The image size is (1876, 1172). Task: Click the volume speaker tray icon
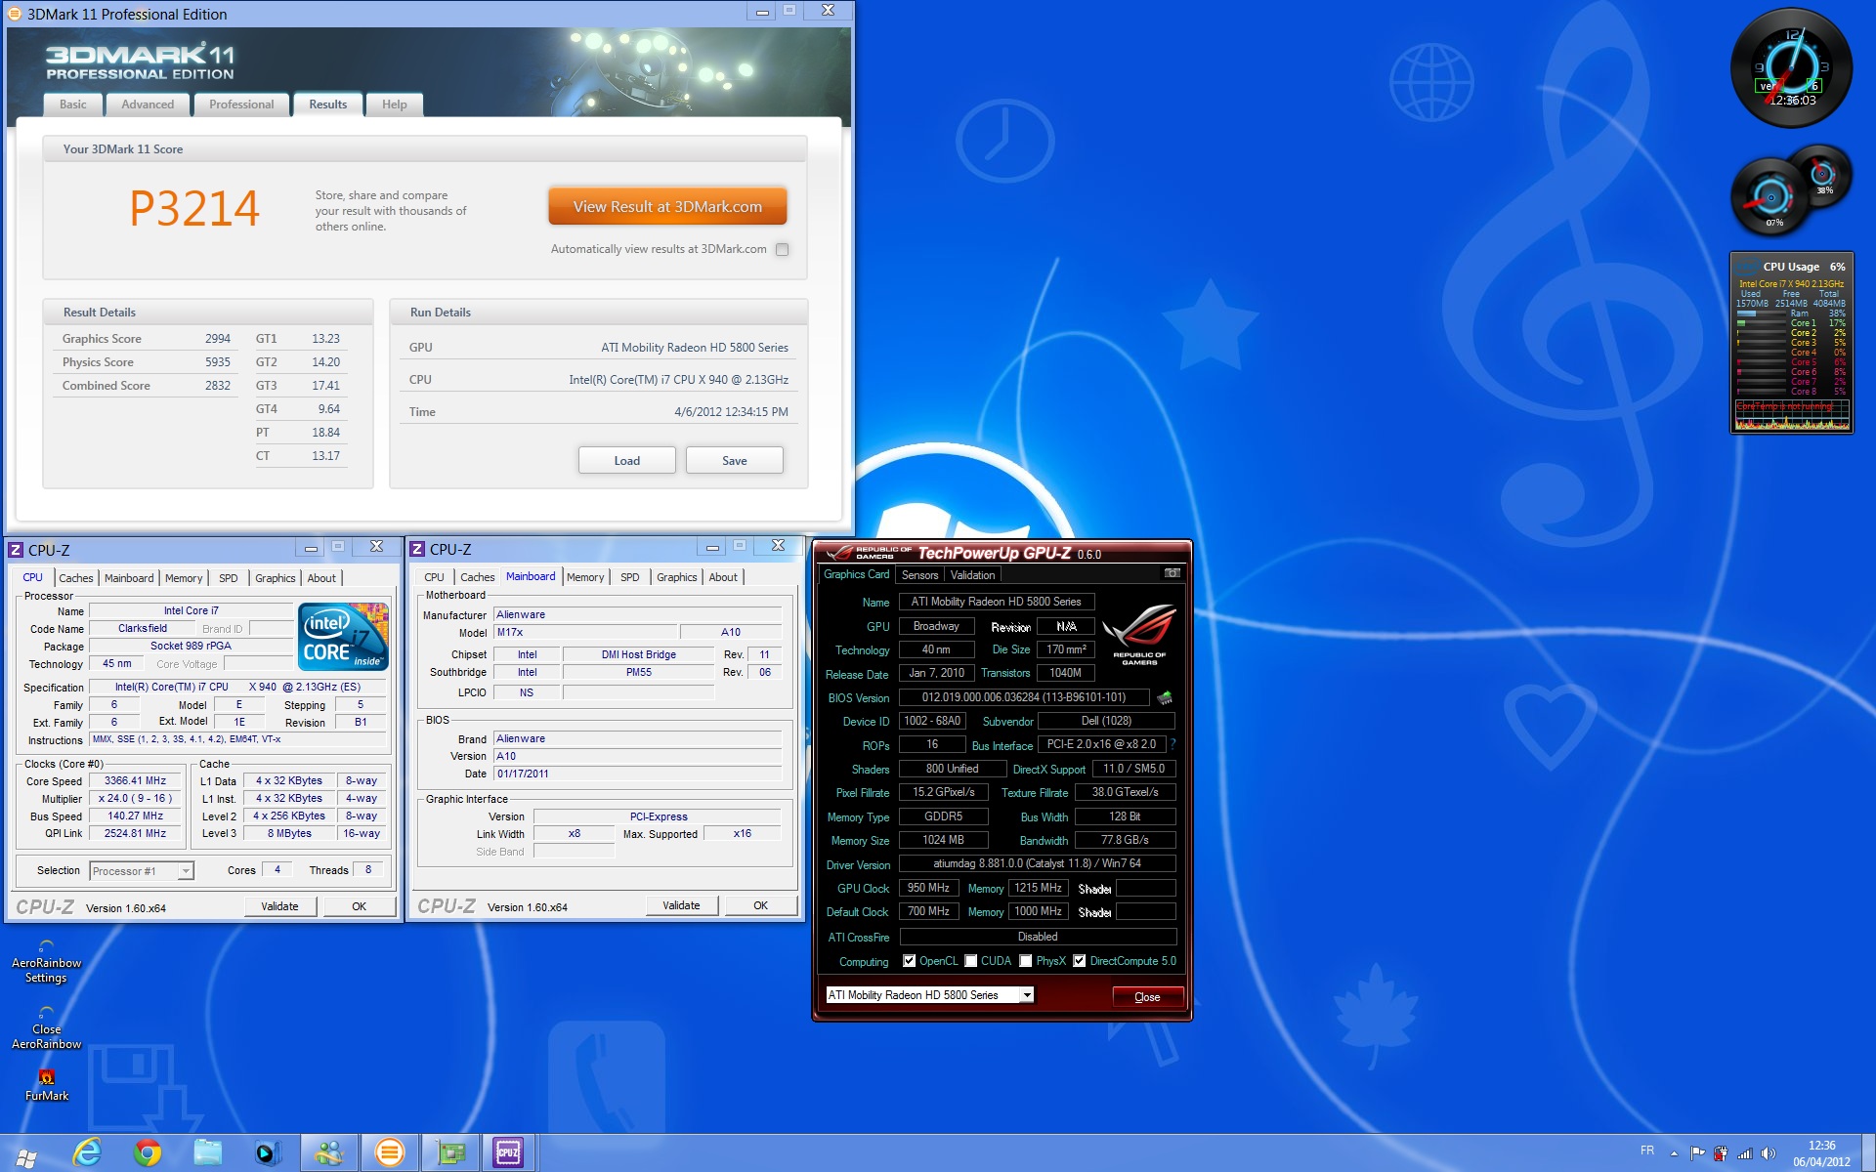[1768, 1153]
